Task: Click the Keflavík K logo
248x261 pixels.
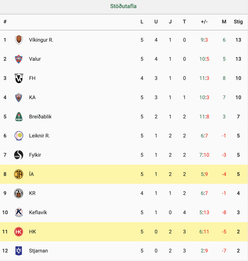Action: (x=19, y=212)
